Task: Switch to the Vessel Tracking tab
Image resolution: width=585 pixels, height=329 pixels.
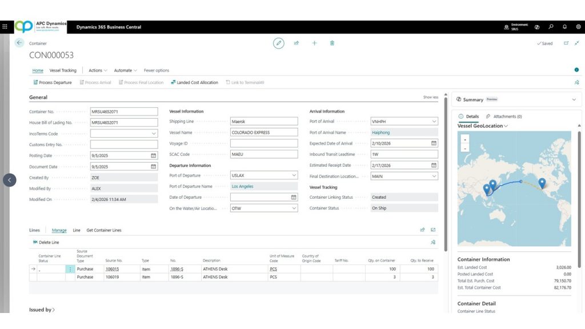Action: coord(63,70)
